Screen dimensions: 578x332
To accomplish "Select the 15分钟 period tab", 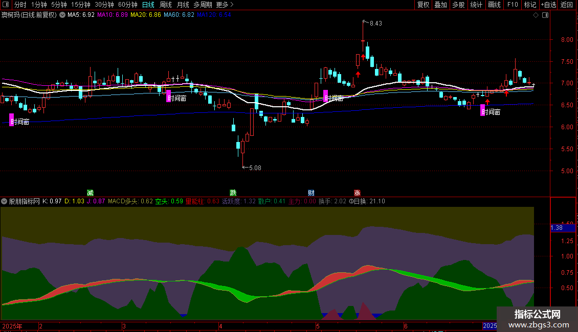I will pos(81,5).
